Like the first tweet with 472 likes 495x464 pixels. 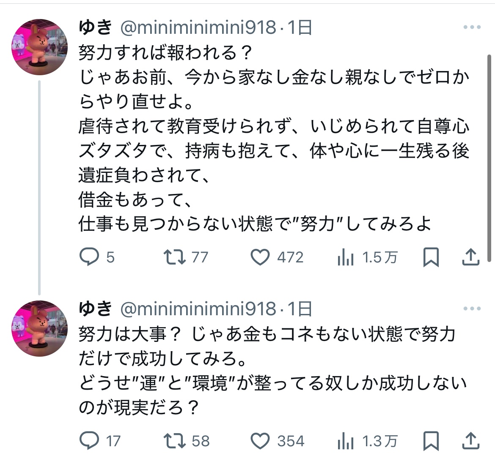pyautogui.click(x=261, y=257)
